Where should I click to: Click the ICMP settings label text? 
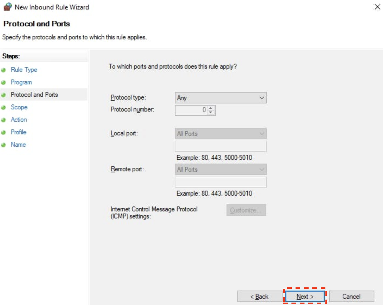click(154, 213)
